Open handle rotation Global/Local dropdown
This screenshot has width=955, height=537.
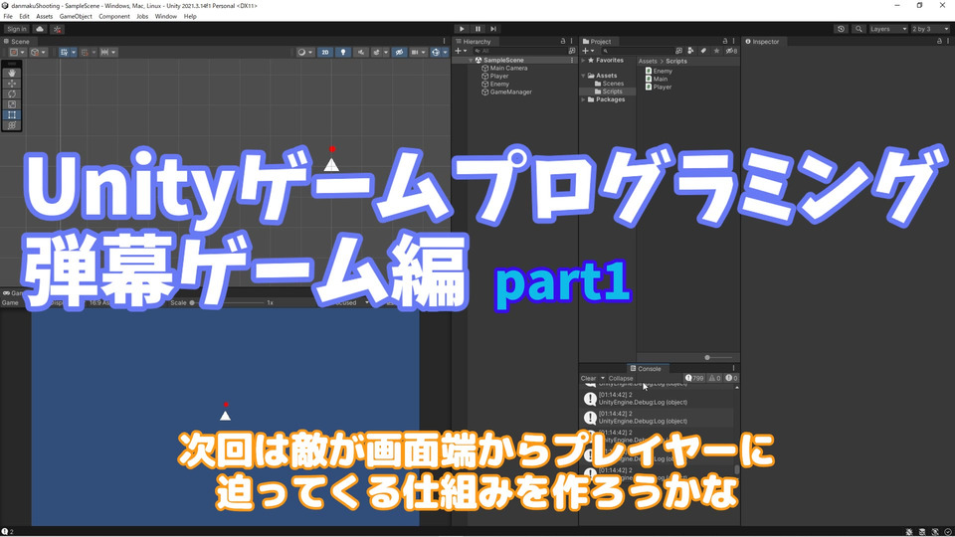coord(39,53)
